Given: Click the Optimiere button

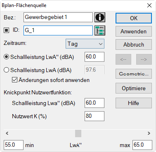Looking at the screenshot, I should coord(134,88).
